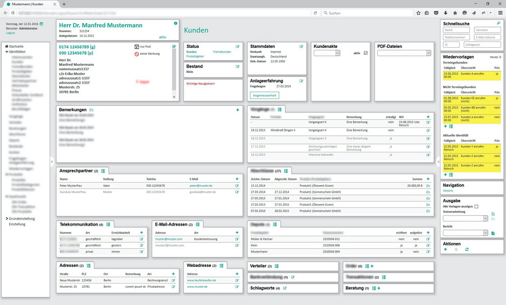506x305 pixels.
Task: Open list view for Telekommunikation
Action: (x=108, y=224)
